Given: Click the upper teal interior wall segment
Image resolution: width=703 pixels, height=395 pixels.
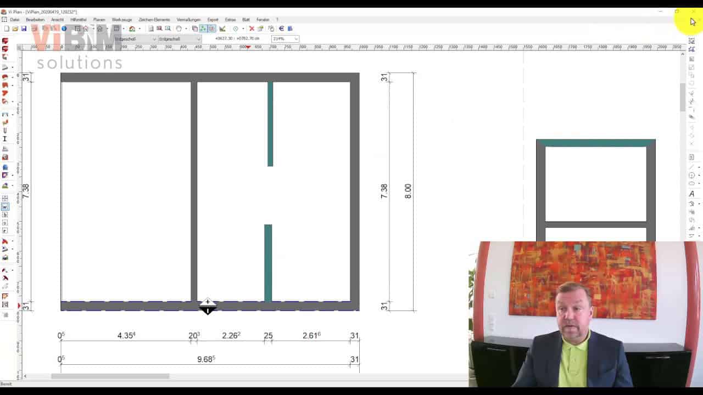Looking at the screenshot, I should click(x=270, y=124).
